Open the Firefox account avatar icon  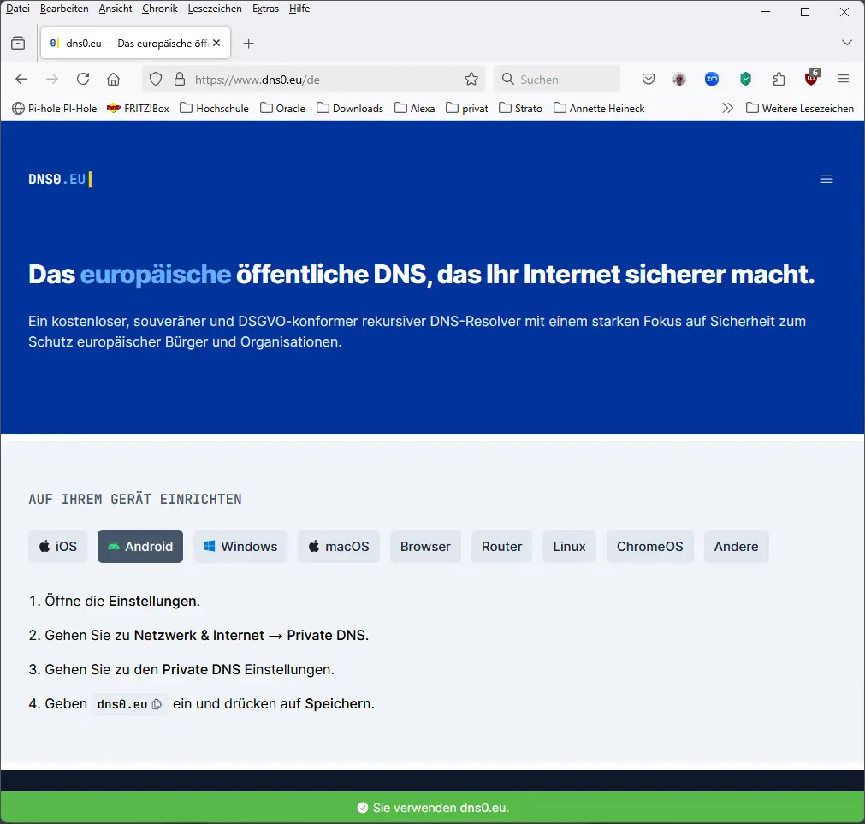(x=679, y=80)
